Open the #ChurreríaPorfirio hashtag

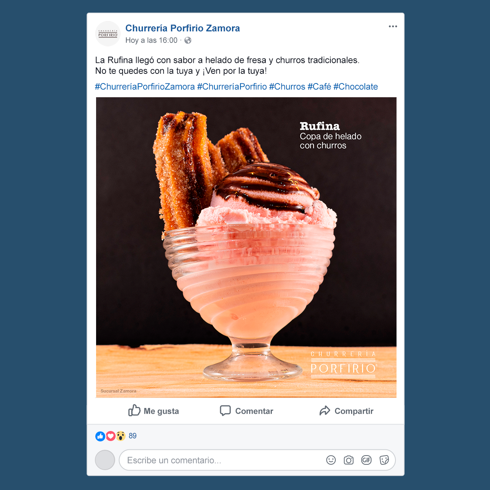point(232,87)
